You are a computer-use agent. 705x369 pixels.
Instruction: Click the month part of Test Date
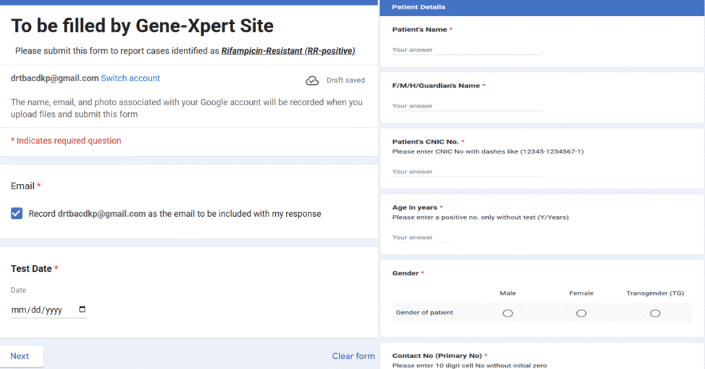coord(18,310)
